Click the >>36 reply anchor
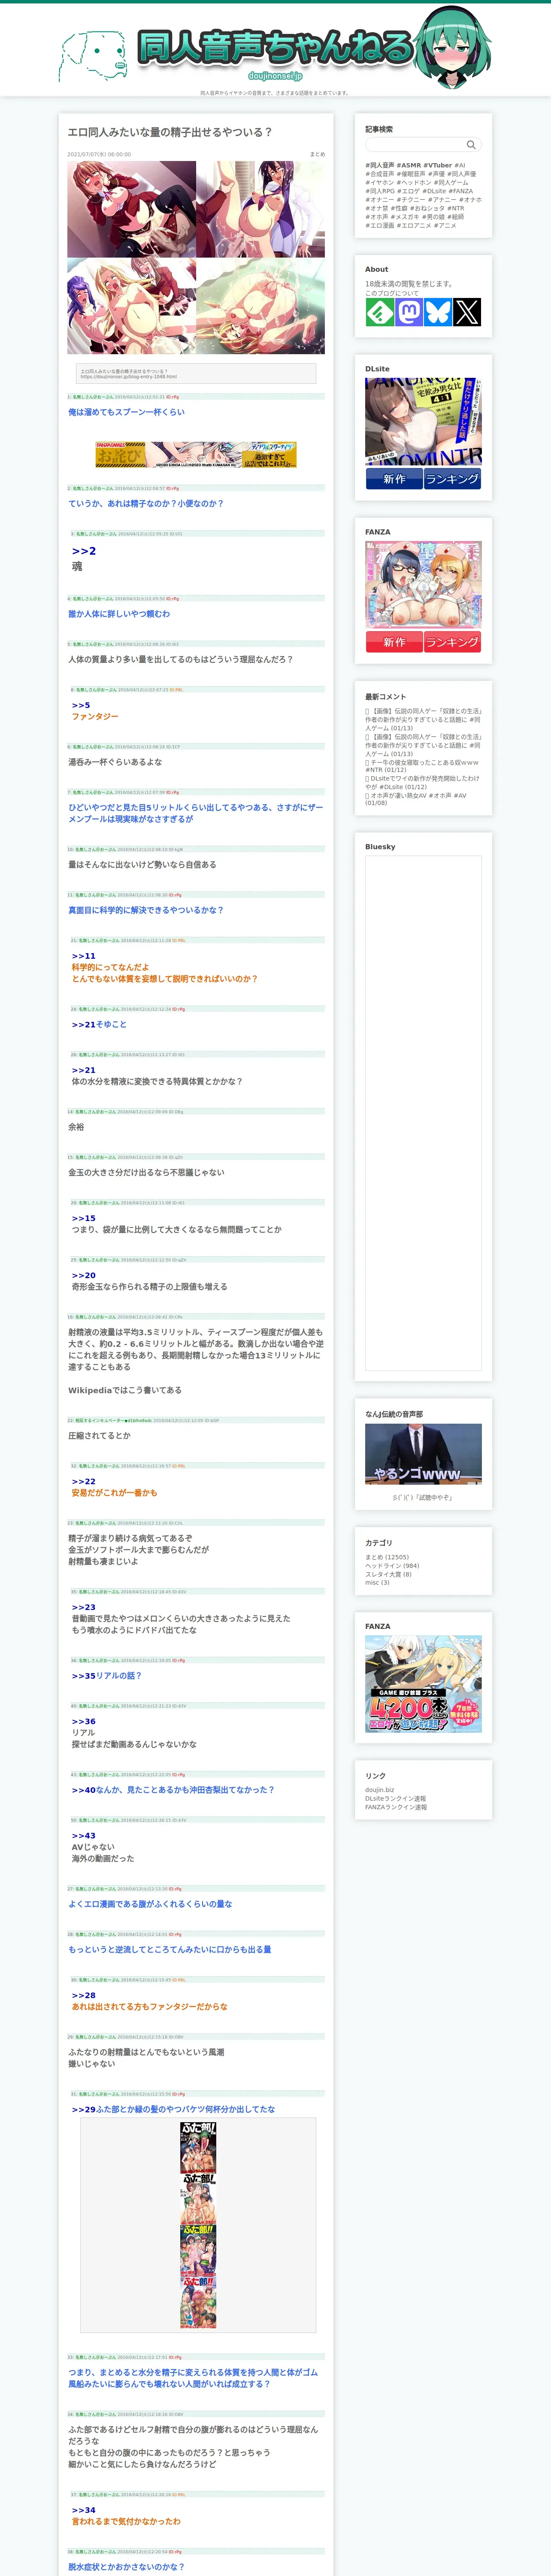The image size is (551, 2576). pos(84,1721)
